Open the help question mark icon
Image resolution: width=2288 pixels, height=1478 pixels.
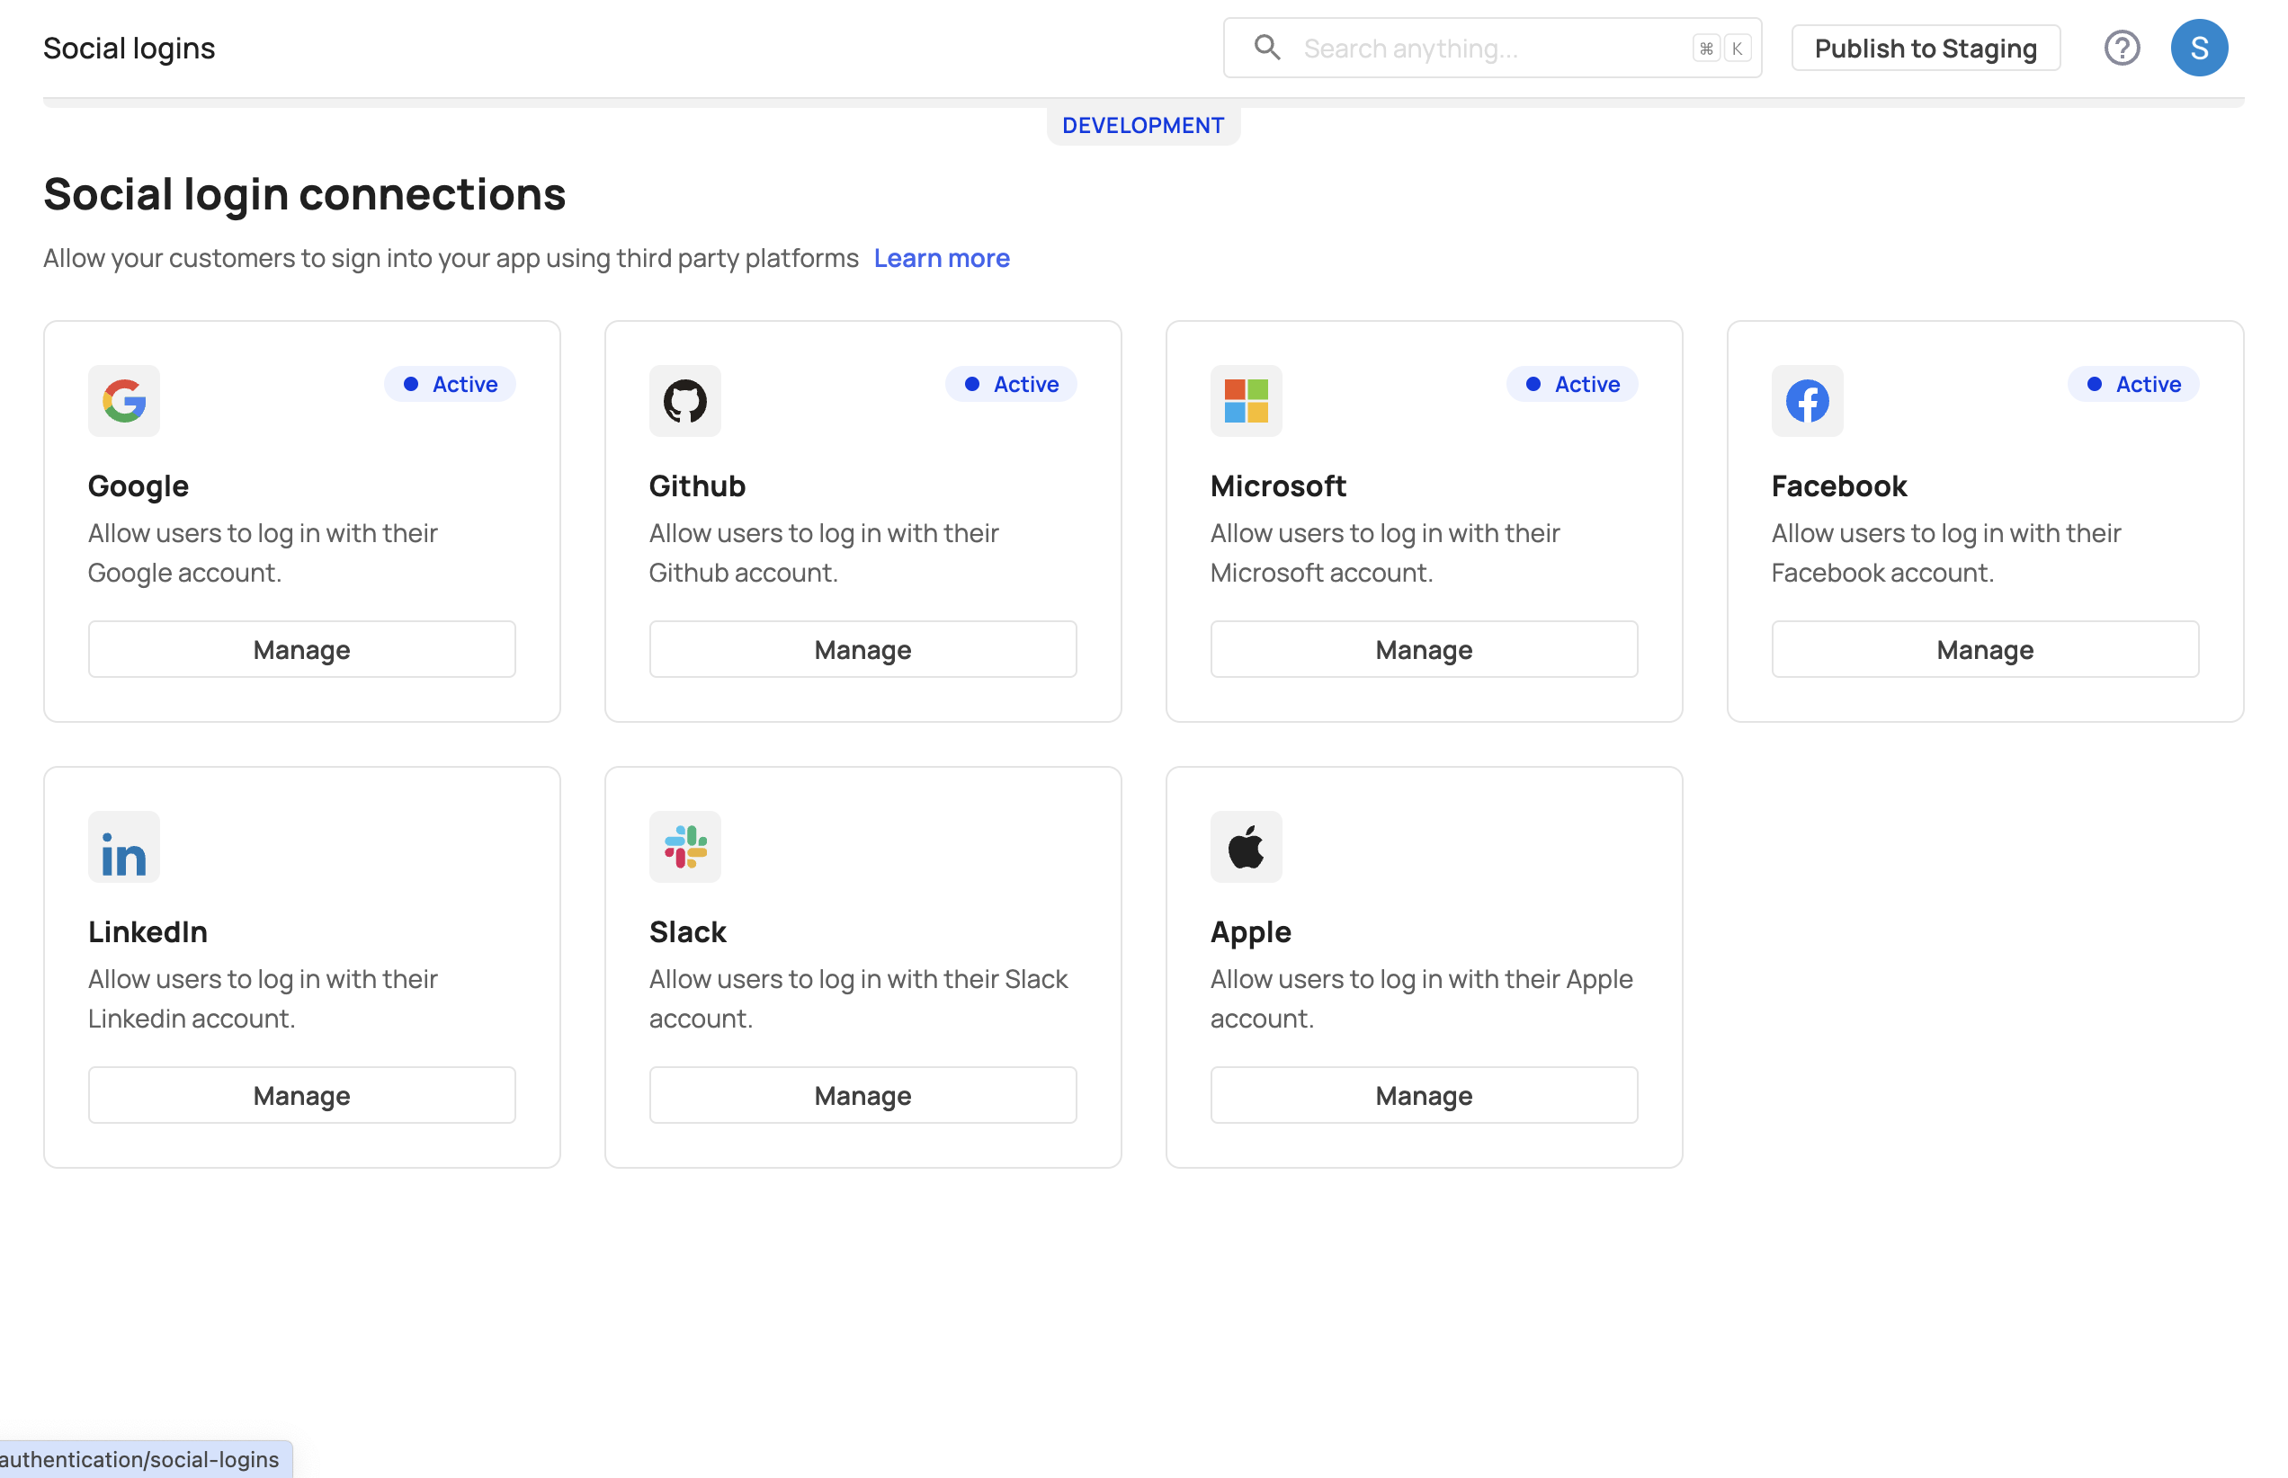pyautogui.click(x=2121, y=48)
